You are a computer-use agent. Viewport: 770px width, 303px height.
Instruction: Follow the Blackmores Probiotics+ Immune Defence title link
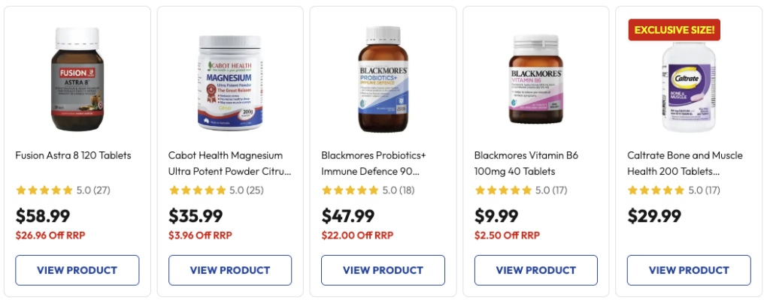tap(374, 163)
